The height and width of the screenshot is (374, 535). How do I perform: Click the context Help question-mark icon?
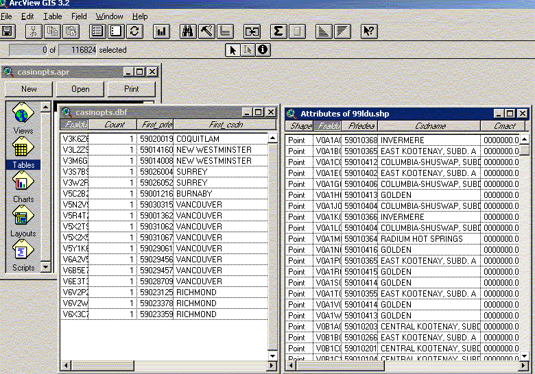coord(369,31)
